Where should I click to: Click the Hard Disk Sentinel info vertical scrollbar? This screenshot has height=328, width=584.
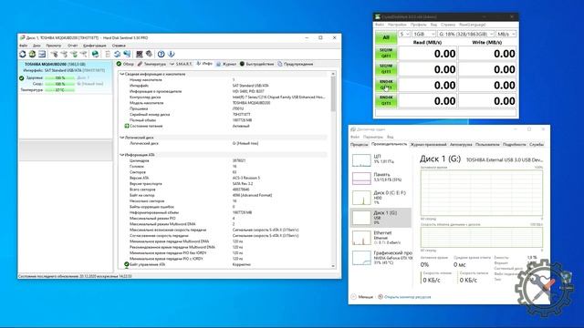(333, 170)
